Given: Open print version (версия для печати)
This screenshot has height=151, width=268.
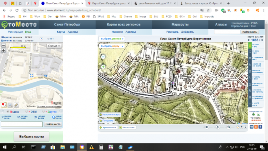Looking at the screenshot, I should click(250, 84).
